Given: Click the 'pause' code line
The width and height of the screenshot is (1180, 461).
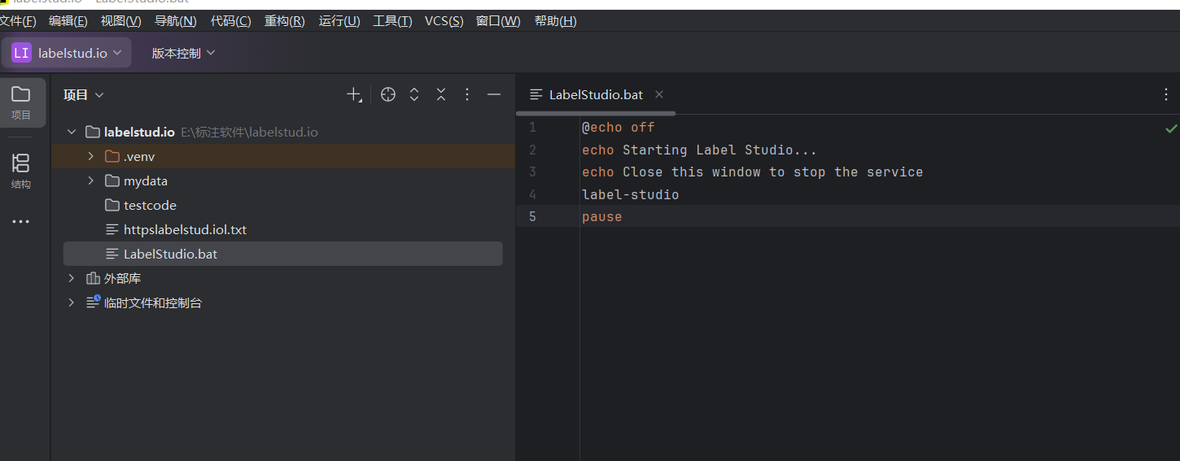Looking at the screenshot, I should coord(602,217).
